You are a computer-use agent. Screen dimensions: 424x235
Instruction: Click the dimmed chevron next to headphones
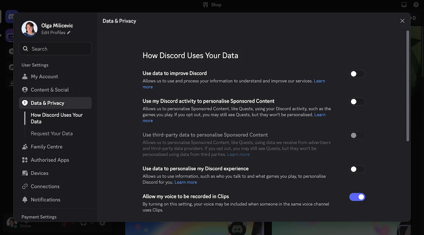[92, 223]
